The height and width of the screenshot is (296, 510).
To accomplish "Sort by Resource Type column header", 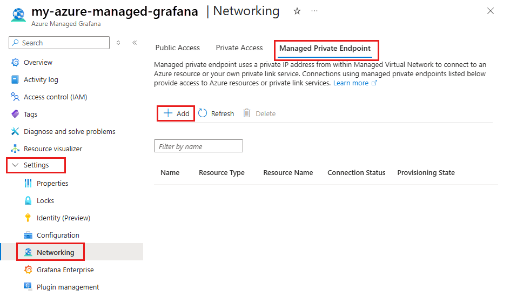I will click(222, 173).
